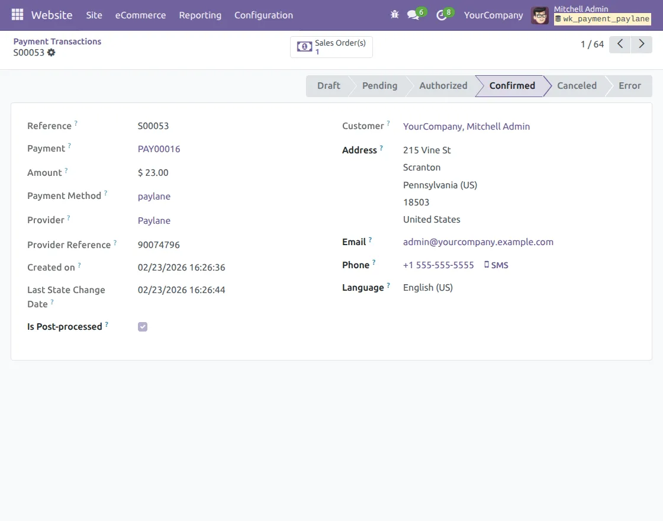
Task: Click the Error stage indicator
Action: point(629,86)
